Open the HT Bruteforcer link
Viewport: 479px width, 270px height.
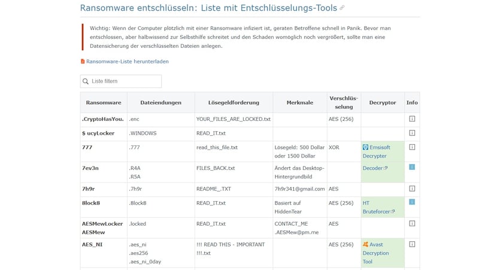pos(375,207)
